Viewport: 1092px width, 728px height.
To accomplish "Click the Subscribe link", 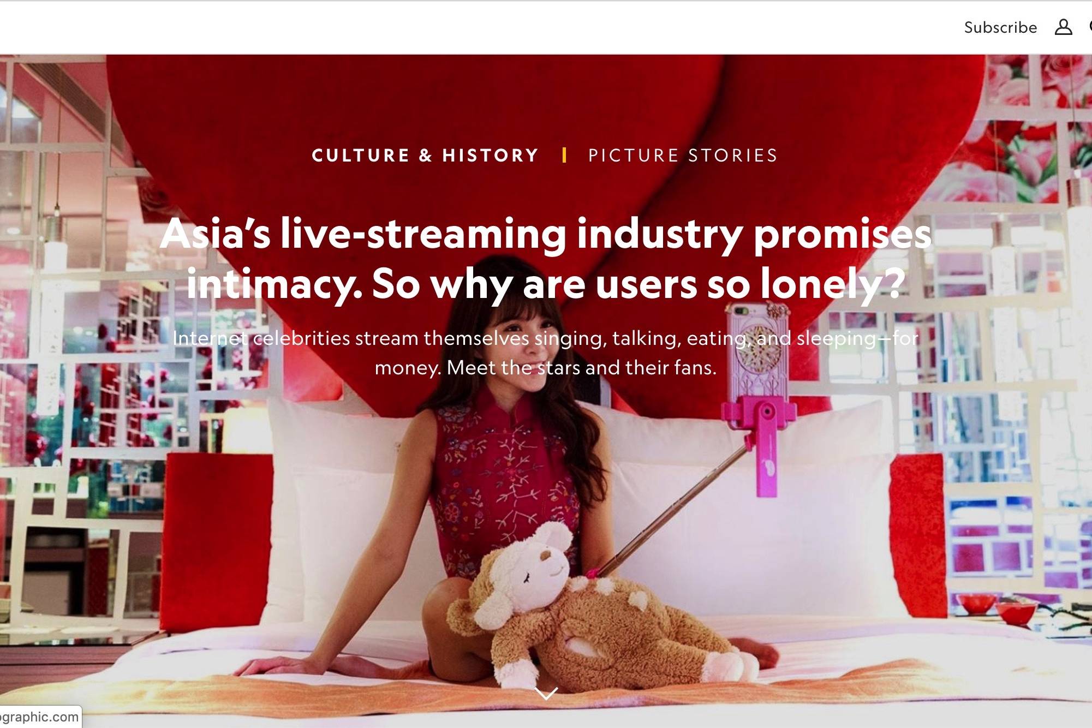I will (1000, 27).
